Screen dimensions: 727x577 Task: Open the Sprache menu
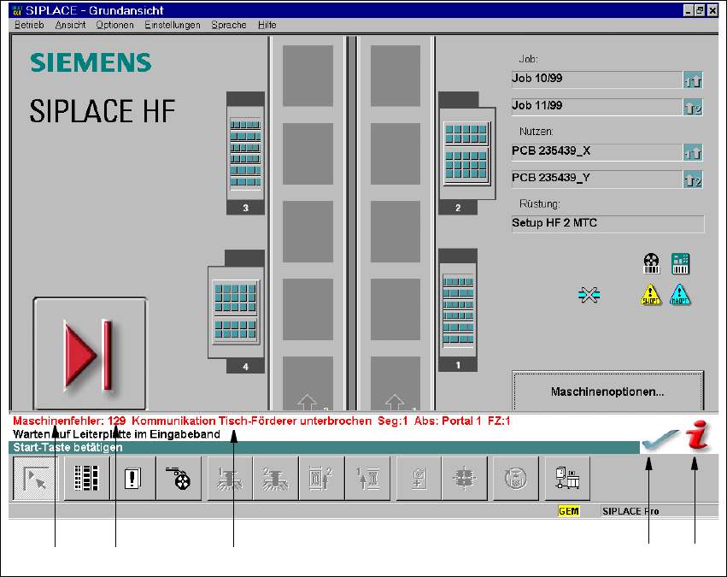229,25
